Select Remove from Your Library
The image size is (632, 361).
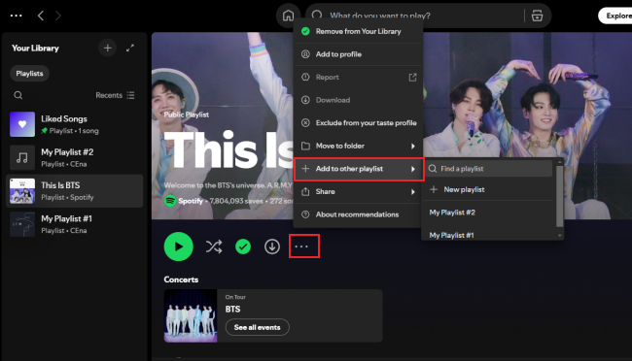(358, 31)
